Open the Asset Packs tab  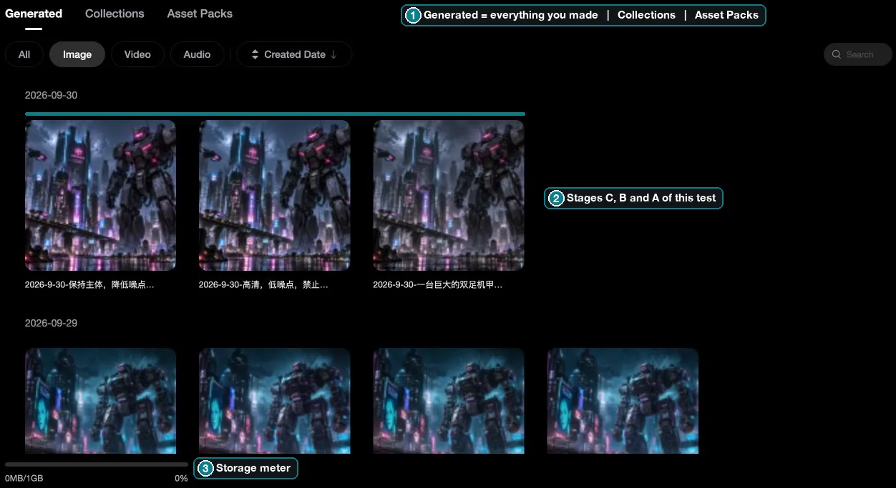[200, 14]
